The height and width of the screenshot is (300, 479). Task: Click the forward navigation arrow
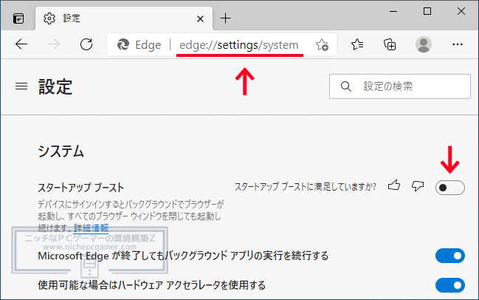point(54,44)
